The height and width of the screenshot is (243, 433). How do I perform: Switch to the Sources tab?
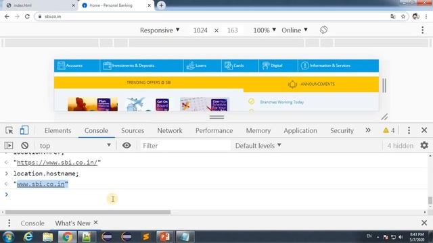pyautogui.click(x=133, y=130)
